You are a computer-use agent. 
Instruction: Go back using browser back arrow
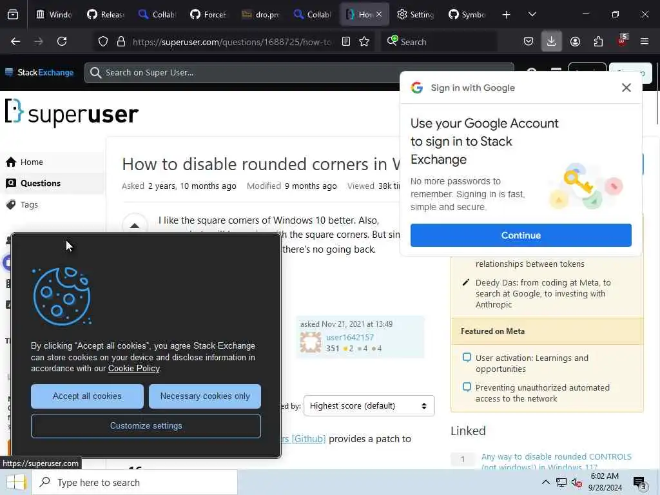15,41
